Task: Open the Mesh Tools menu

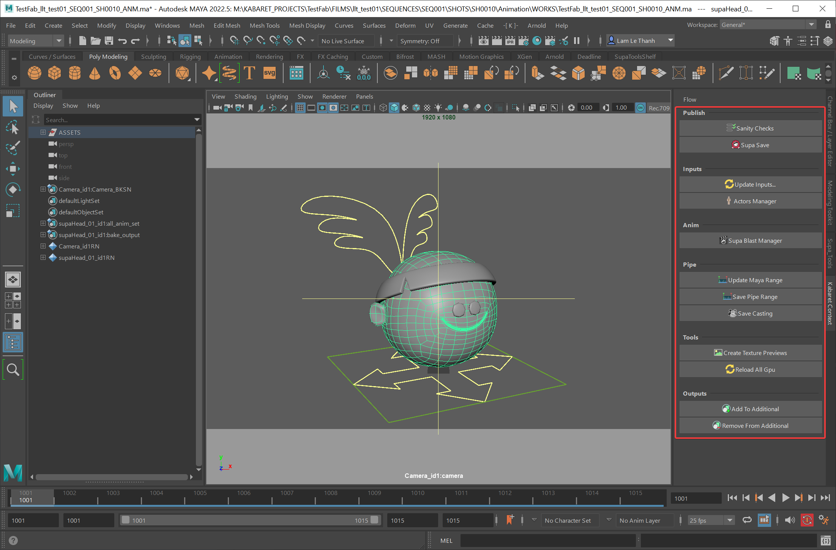Action: pos(265,25)
